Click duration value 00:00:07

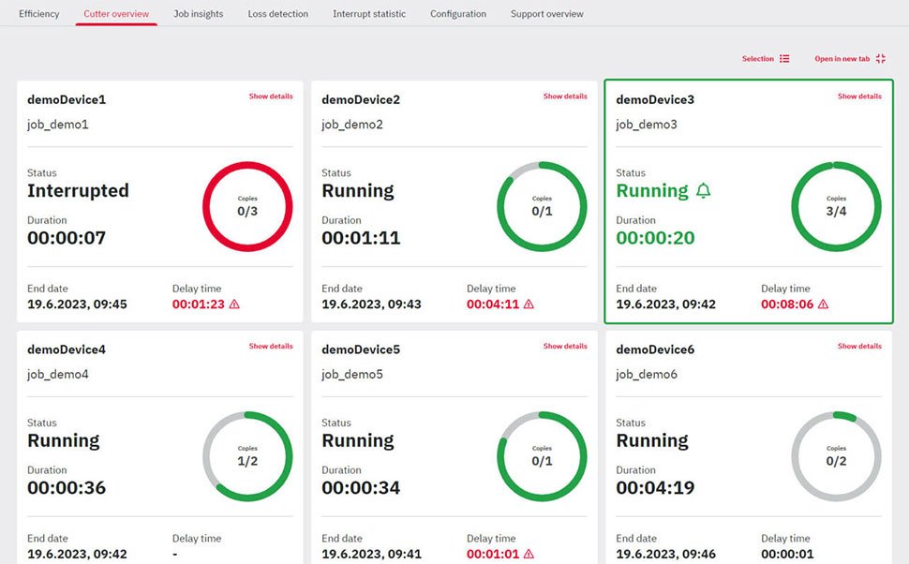coord(67,238)
